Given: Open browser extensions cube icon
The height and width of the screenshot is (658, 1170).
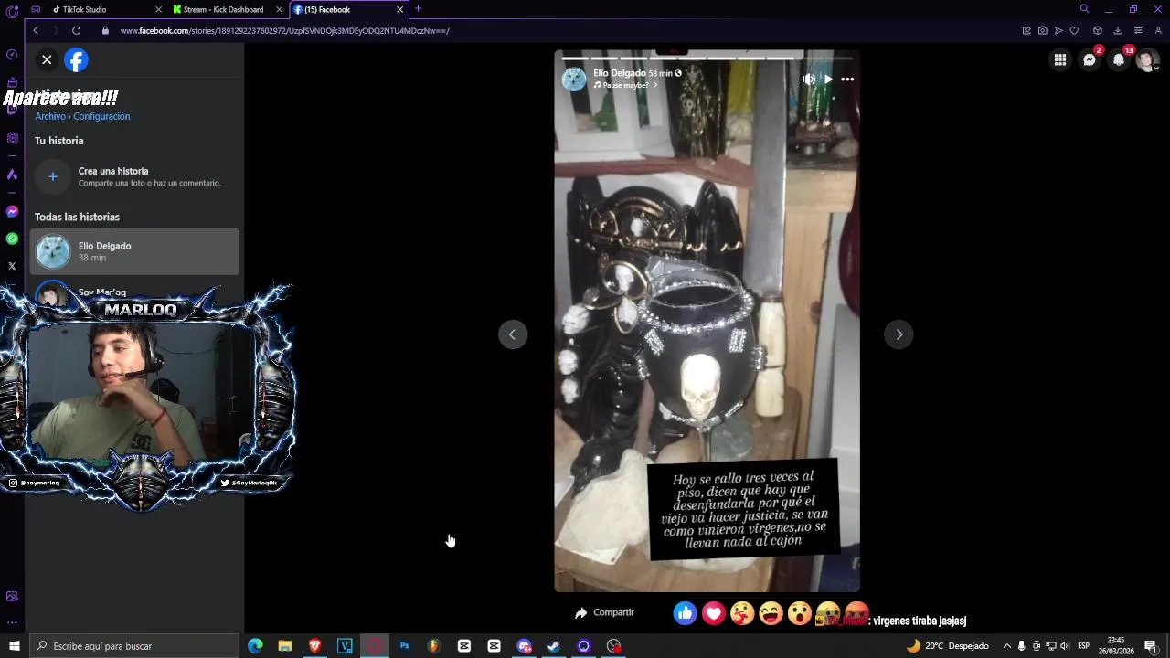Looking at the screenshot, I should click(1098, 30).
